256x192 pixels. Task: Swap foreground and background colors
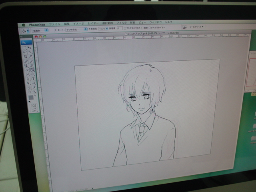35,95
